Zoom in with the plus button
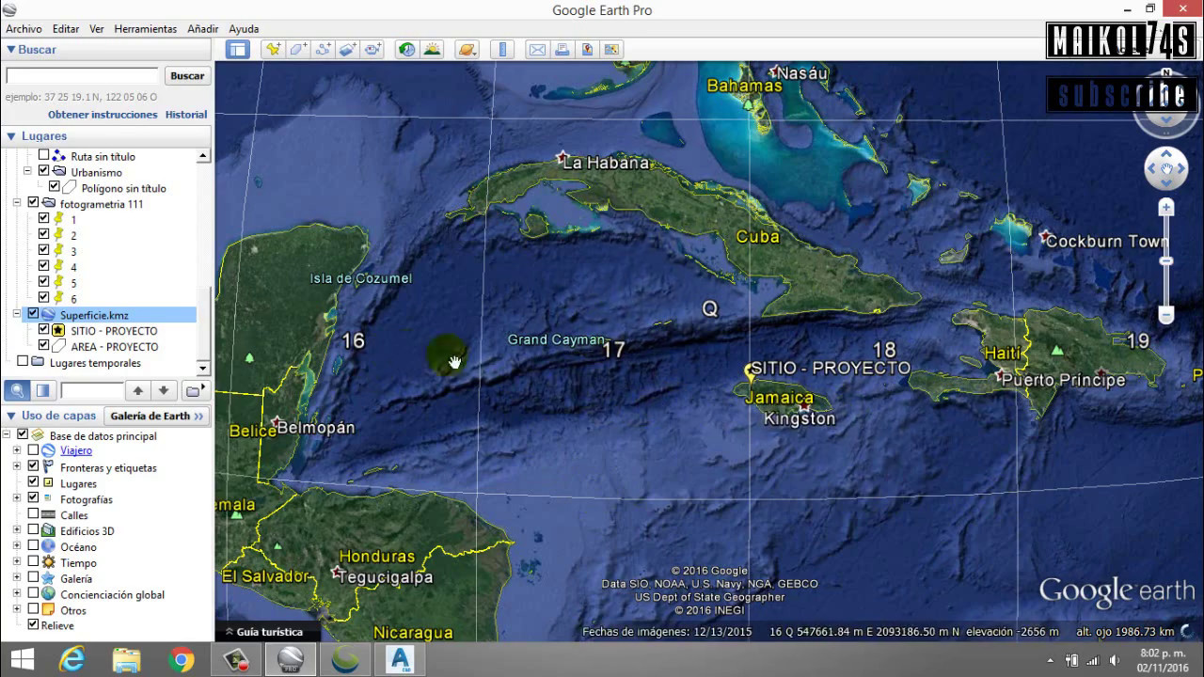Screen dimensions: 1204x677 tap(1166, 208)
